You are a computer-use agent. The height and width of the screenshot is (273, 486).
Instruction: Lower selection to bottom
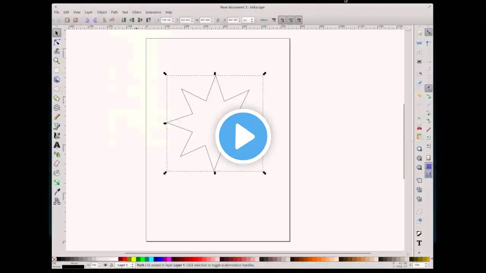tap(123, 20)
